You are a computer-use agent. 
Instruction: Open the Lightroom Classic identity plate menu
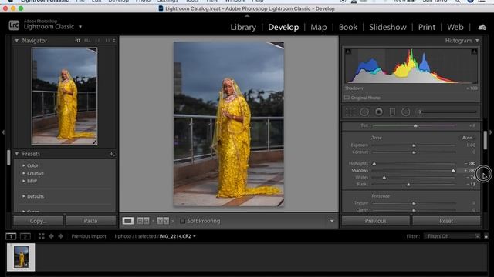coord(80,27)
